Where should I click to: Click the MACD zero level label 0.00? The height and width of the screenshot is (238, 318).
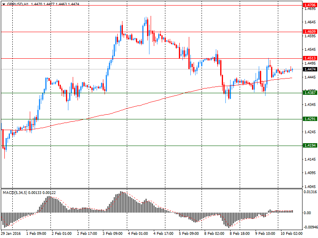pos(307,213)
